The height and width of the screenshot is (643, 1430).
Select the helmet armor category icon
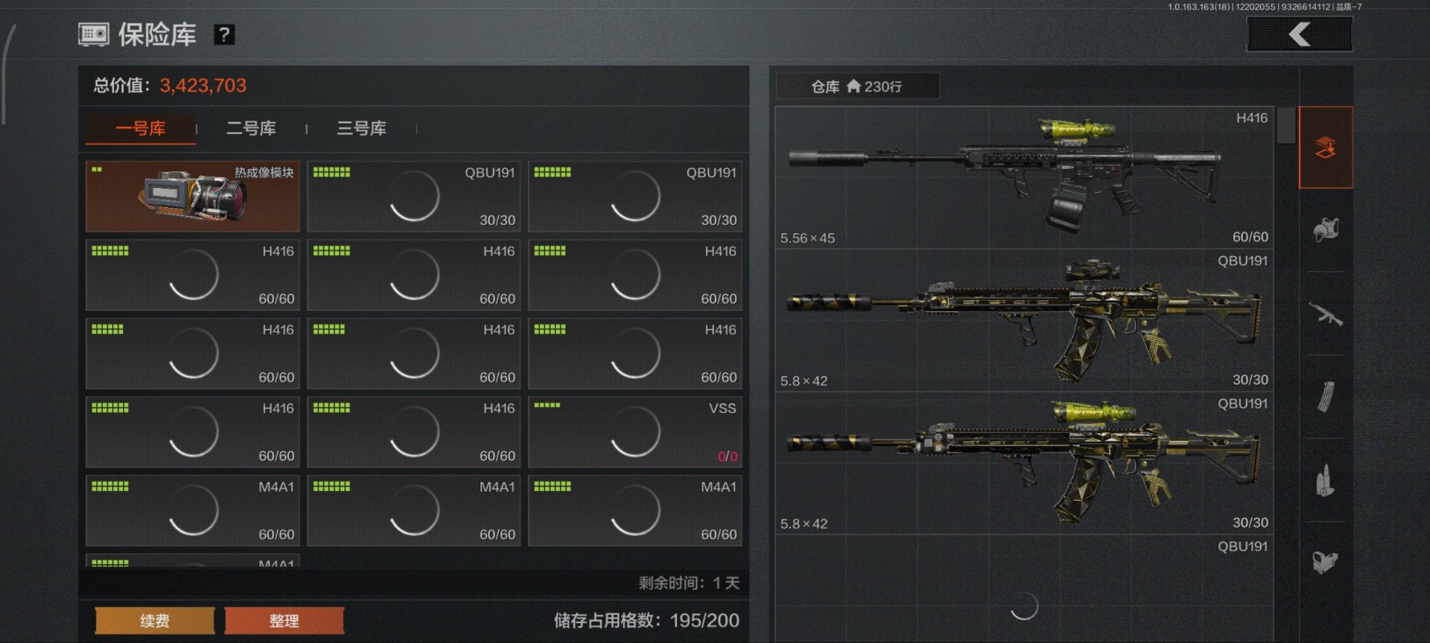click(x=1326, y=229)
